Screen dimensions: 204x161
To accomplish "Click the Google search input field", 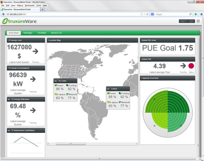I will pyautogui.click(x=172, y=14).
